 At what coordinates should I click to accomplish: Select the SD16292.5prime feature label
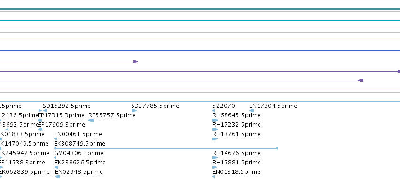(67, 106)
